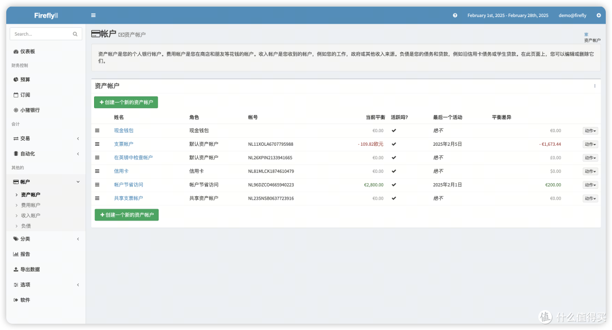Open 动作 dropdown for 信用卡
The width and height of the screenshot is (612, 330).
click(590, 171)
